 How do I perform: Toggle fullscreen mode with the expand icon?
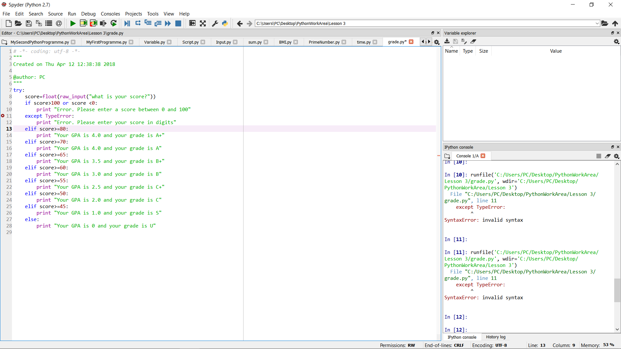(x=203, y=23)
